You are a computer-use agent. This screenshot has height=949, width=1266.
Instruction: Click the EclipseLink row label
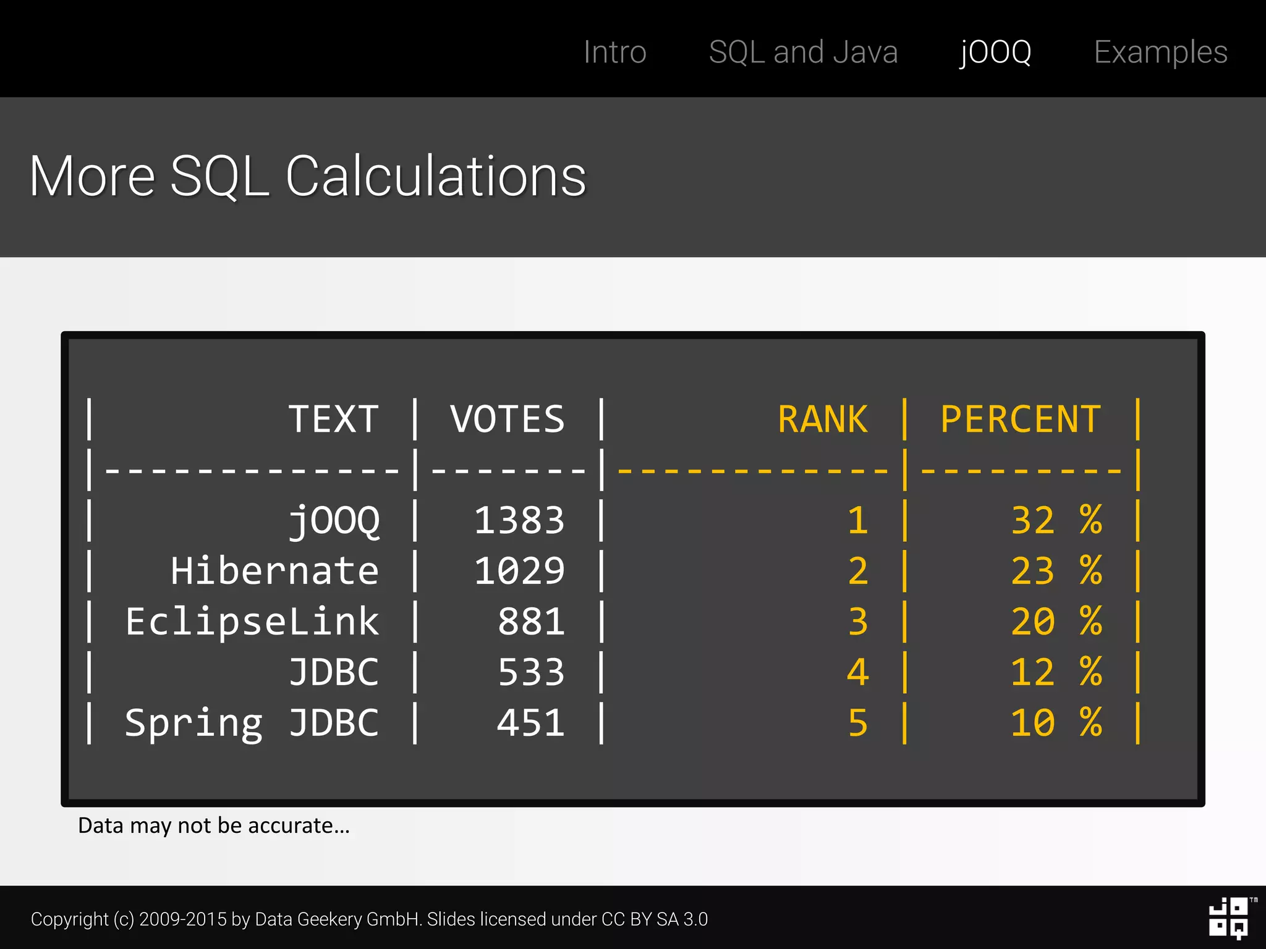coord(252,622)
